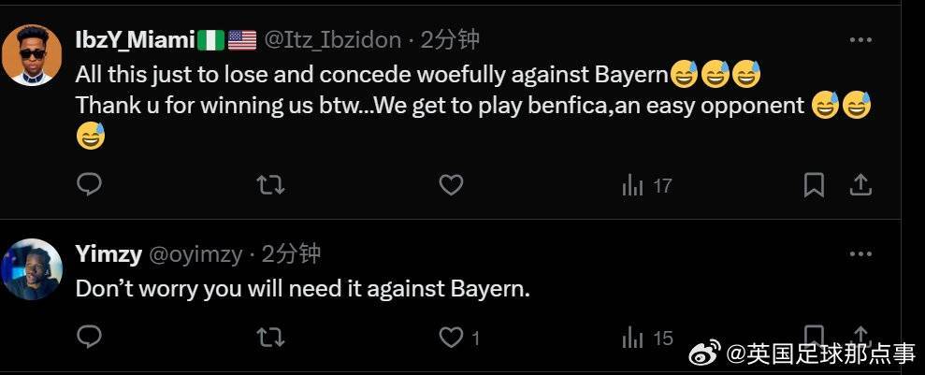This screenshot has height=375, width=925.
Task: Open IbzY_Miami's profile picture
Action: (33, 55)
